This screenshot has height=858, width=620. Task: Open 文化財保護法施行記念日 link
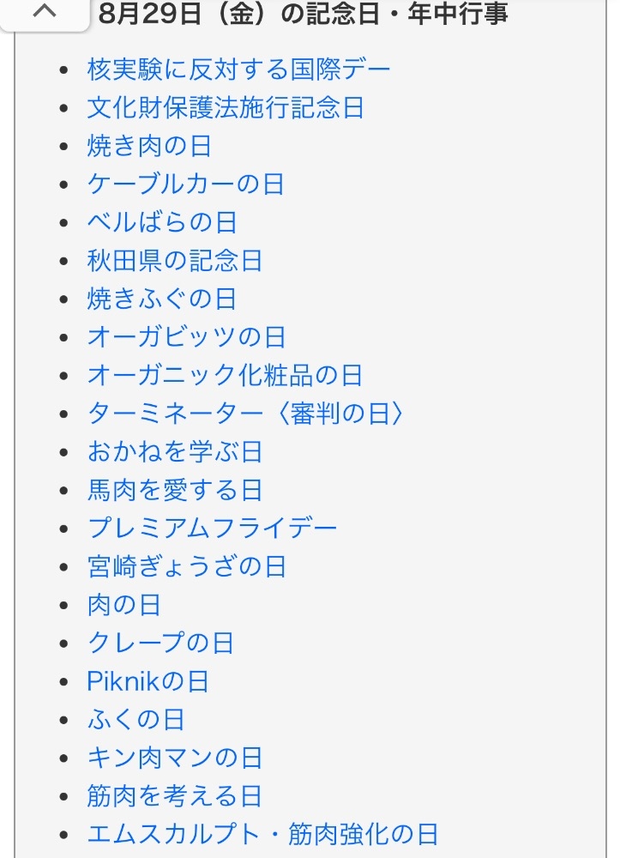point(226,108)
